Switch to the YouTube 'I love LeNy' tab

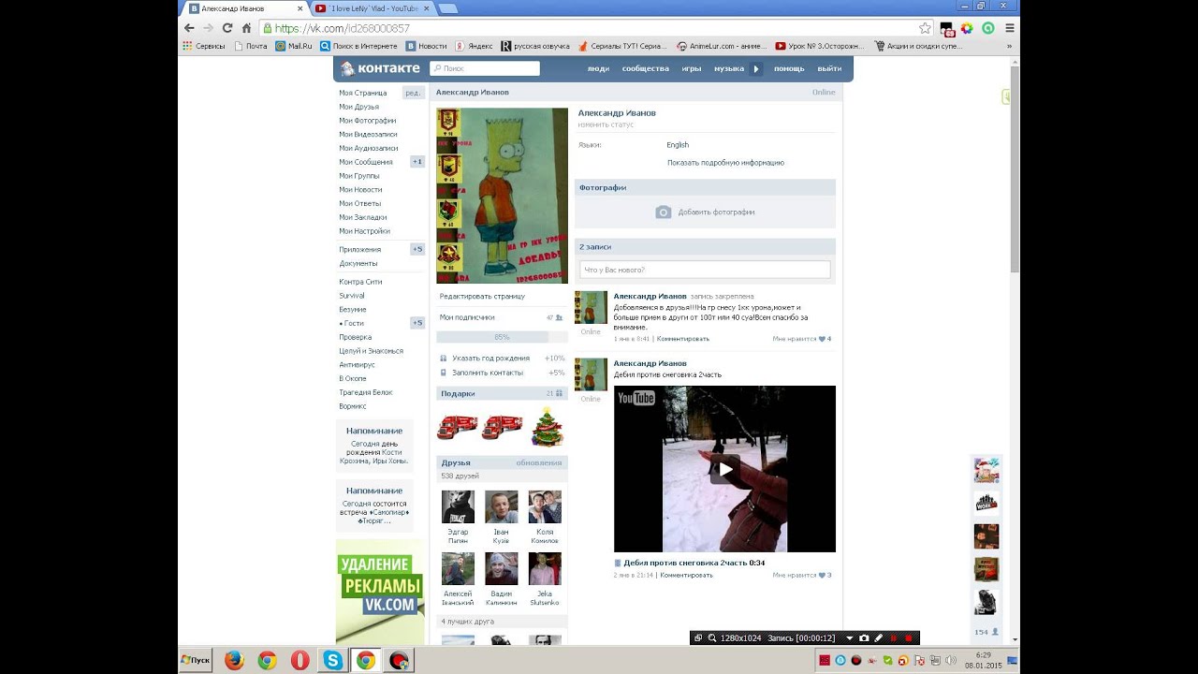tap(372, 7)
